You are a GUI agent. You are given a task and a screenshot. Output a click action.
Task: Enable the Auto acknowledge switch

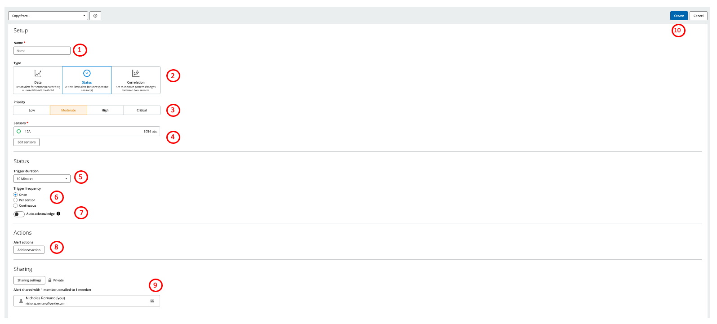(19, 214)
